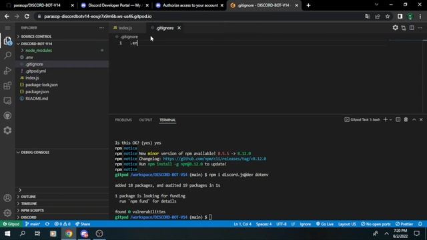Maximize the terminal panel size
Screen dimensions: 427x240
pos(414,120)
